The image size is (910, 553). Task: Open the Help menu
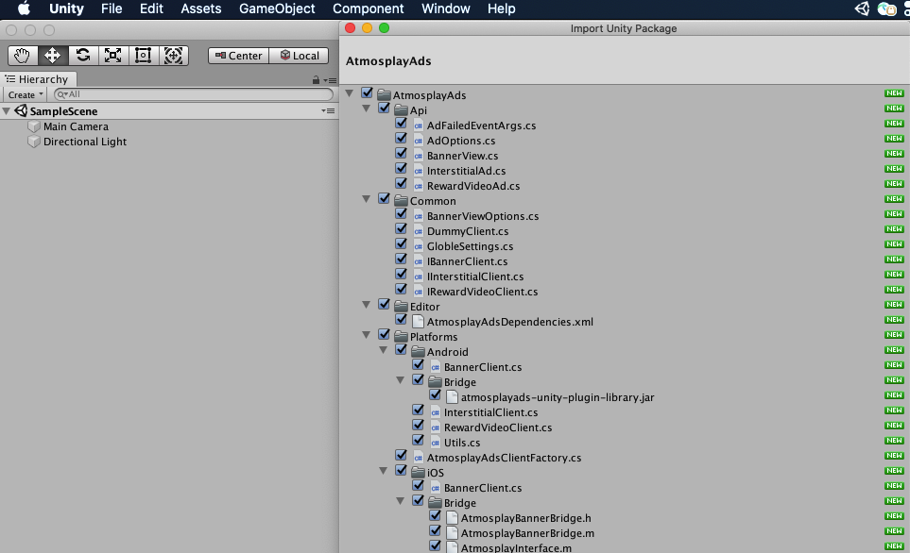pyautogui.click(x=502, y=8)
